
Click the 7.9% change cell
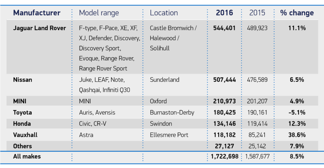[297, 146]
